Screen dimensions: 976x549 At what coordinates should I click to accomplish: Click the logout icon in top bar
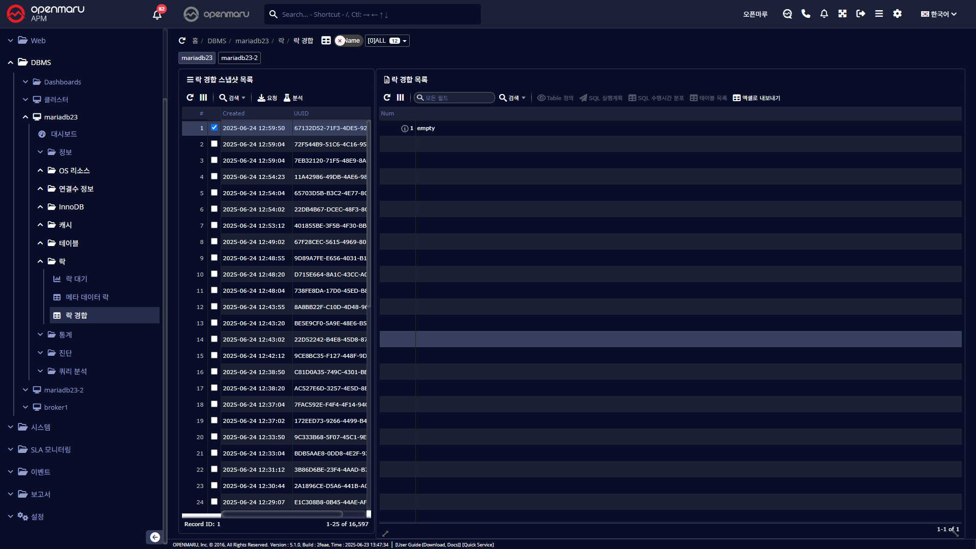[861, 14]
